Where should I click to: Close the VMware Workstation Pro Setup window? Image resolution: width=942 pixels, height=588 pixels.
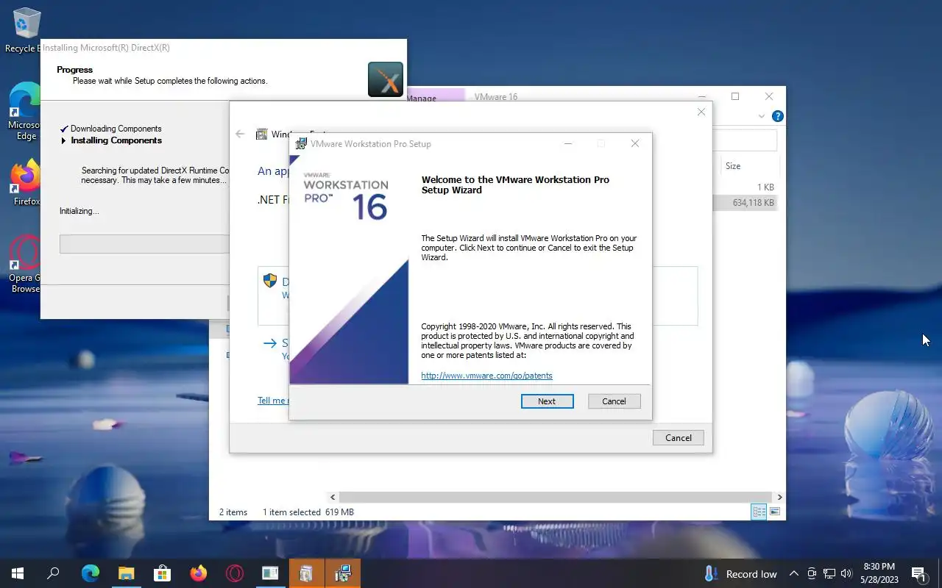point(634,143)
